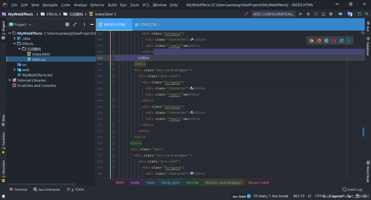Select div.jp-grid in the breadcrumb bar
371x200 pixels.
coord(170,183)
